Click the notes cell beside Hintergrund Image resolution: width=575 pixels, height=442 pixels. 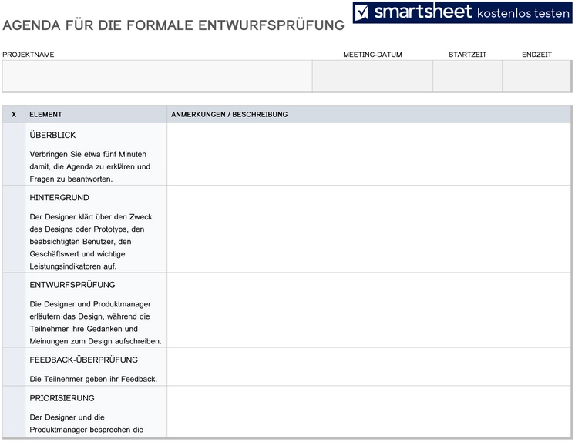point(369,229)
